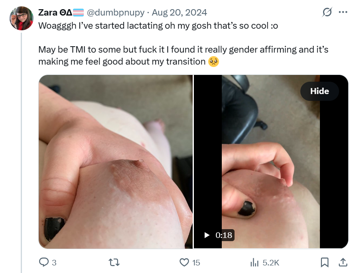
Task: Open the user's profile picture avatar
Action: (21, 18)
